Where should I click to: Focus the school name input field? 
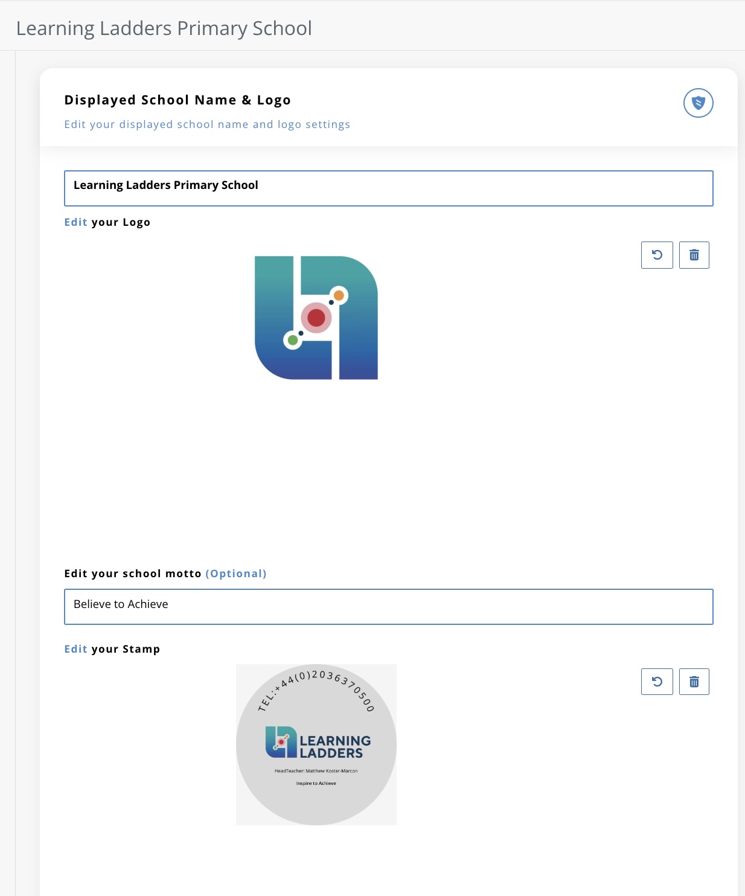click(x=389, y=188)
